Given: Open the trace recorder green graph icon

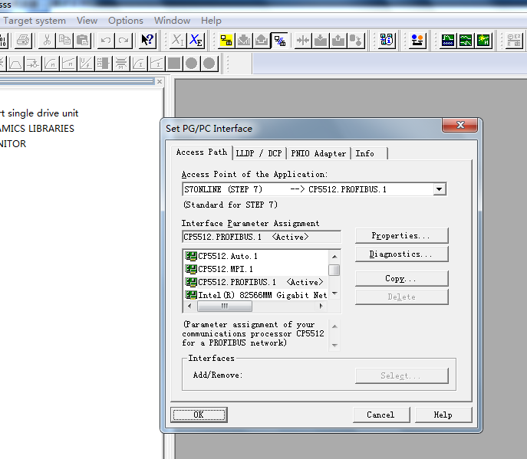Looking at the screenshot, I should coord(448,41).
